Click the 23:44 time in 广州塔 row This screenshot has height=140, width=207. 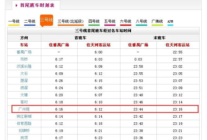pyautogui.click(x=138, y=109)
